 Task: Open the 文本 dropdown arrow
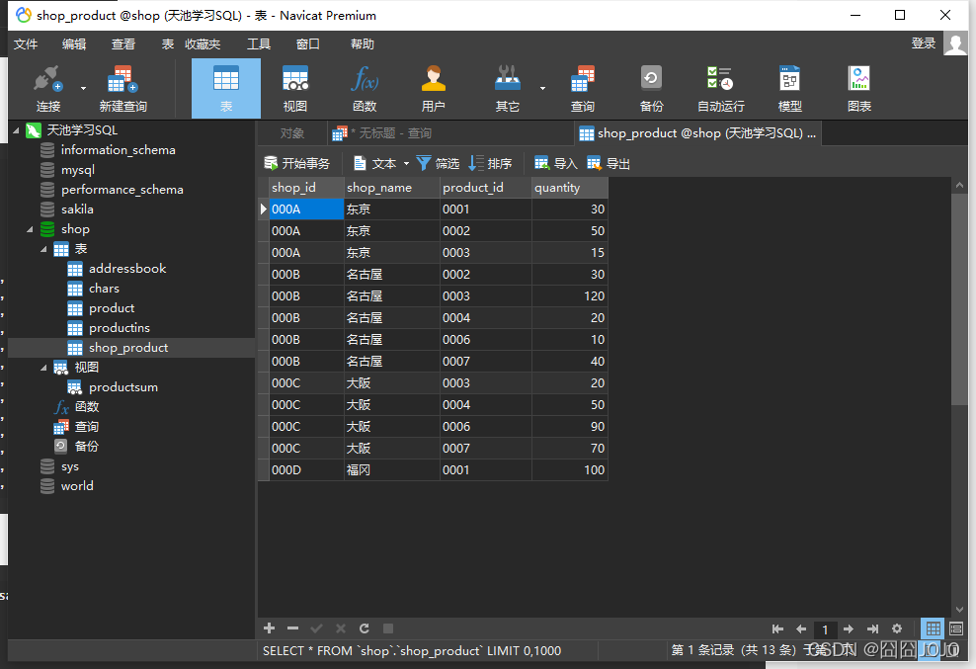[406, 164]
